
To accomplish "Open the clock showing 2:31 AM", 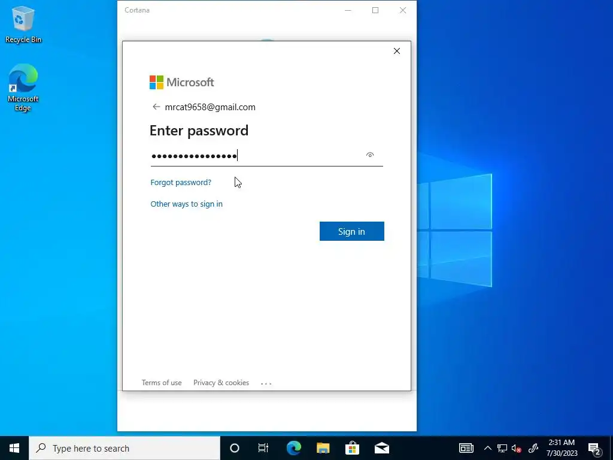I will pos(562,448).
